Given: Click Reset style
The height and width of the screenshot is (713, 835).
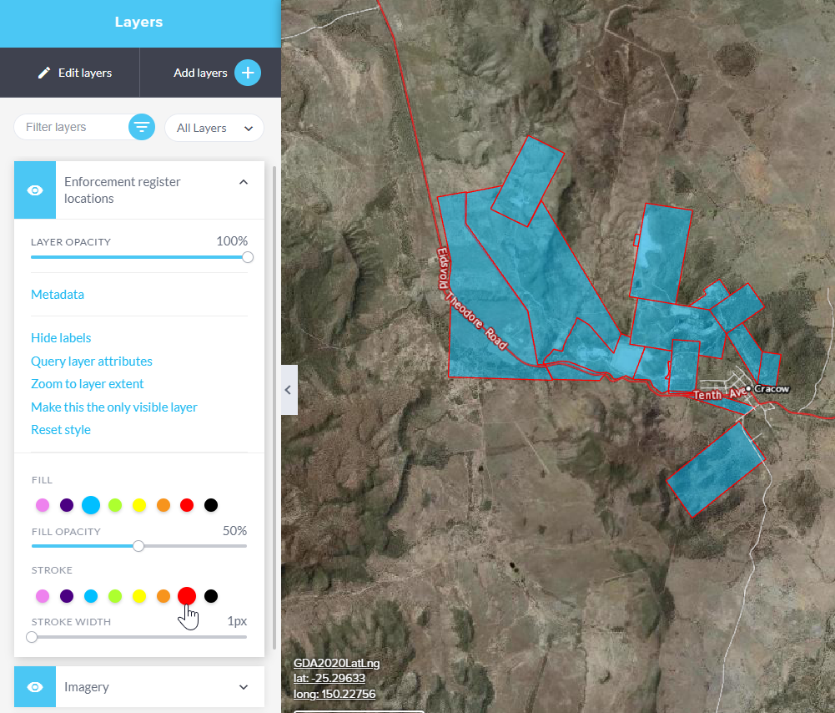Looking at the screenshot, I should pyautogui.click(x=61, y=430).
